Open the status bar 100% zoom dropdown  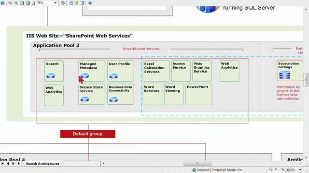pos(300,170)
